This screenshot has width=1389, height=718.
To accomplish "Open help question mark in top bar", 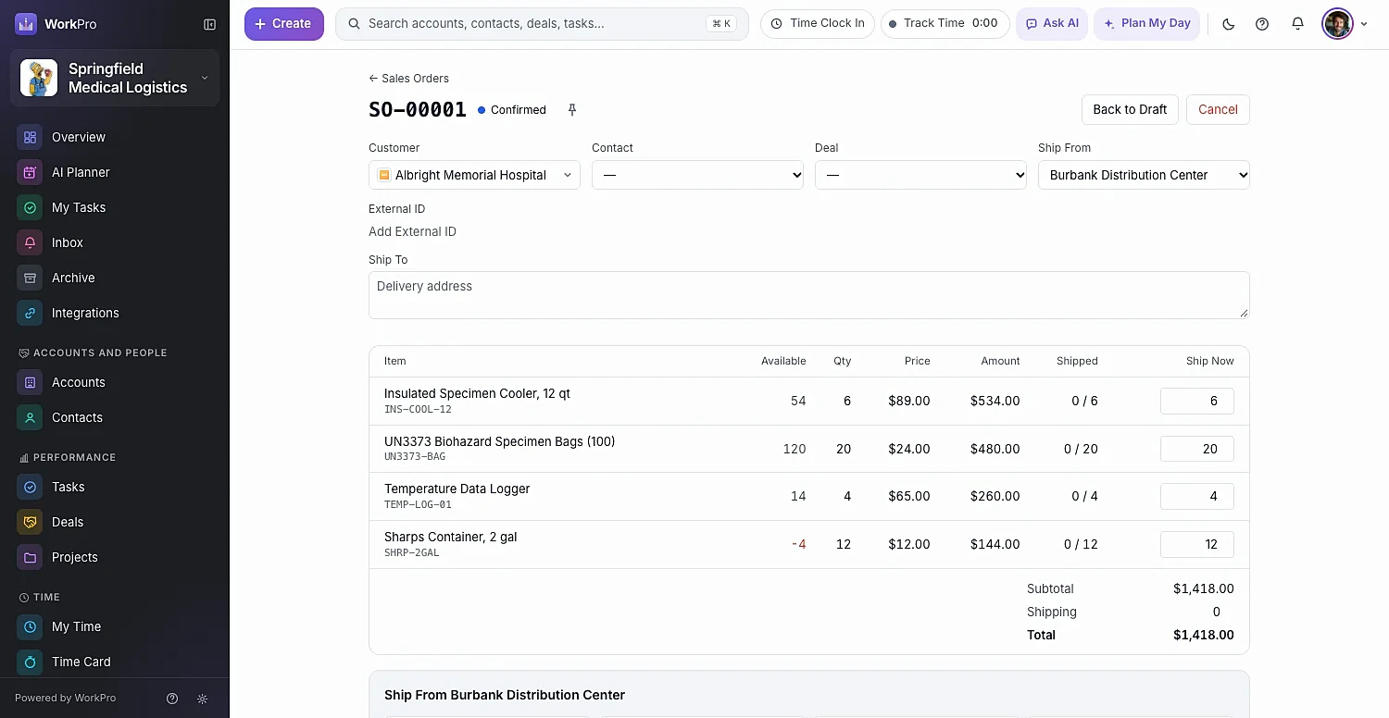I will pyautogui.click(x=1262, y=24).
